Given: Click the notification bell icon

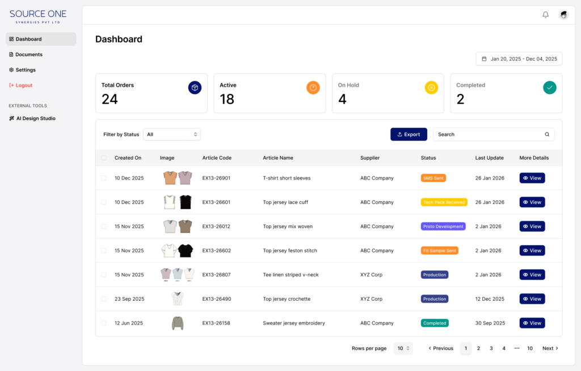Looking at the screenshot, I should click(545, 15).
